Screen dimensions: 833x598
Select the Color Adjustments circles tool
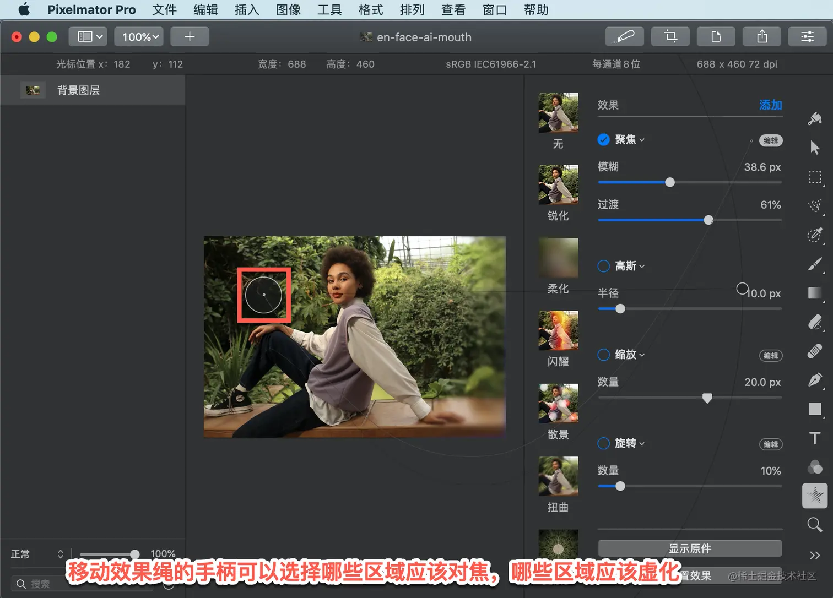(x=815, y=467)
